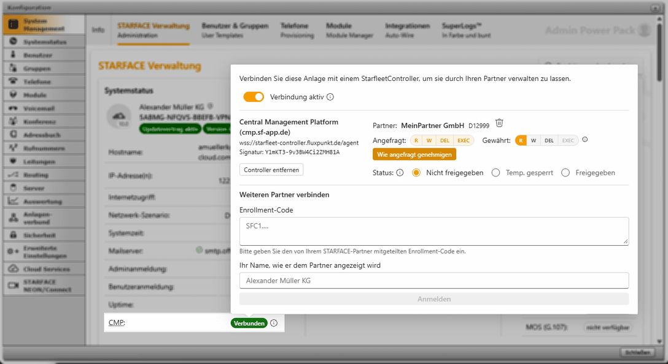Open Benutzer in the sidebar

click(44, 55)
